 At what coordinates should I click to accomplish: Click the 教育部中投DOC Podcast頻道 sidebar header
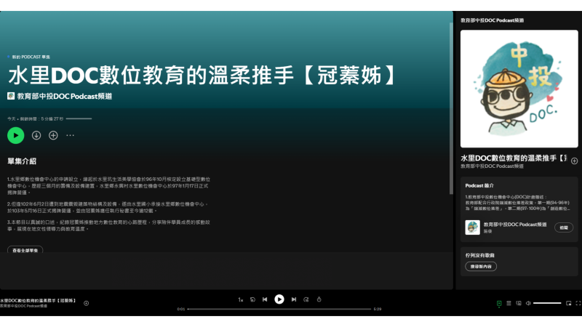(x=493, y=20)
